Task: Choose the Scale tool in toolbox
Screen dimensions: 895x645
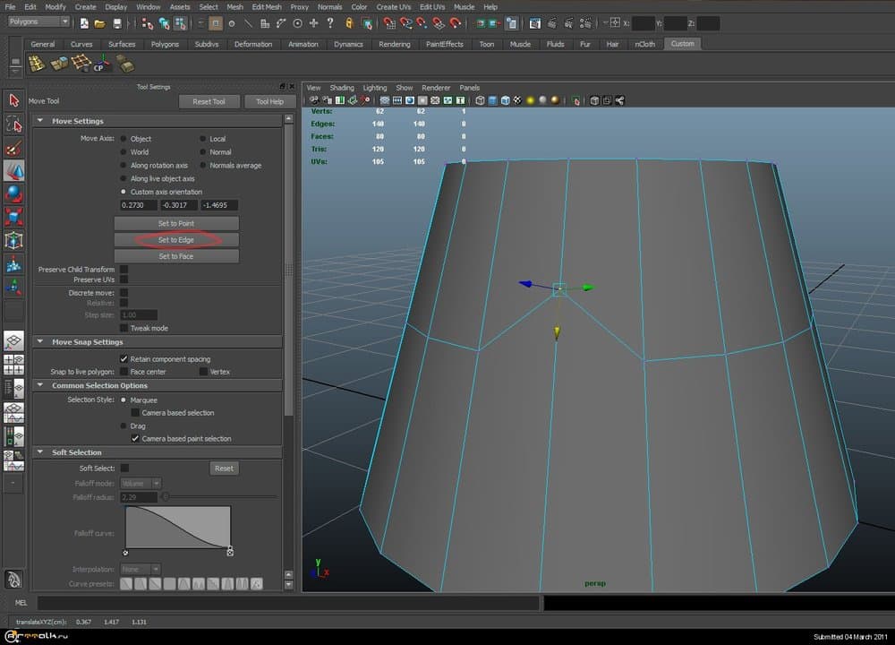Action: click(x=13, y=217)
